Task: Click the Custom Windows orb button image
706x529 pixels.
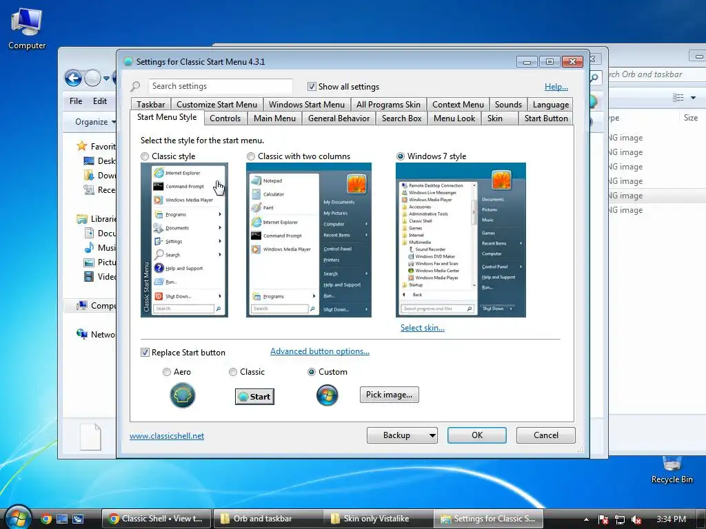Action: click(x=327, y=395)
